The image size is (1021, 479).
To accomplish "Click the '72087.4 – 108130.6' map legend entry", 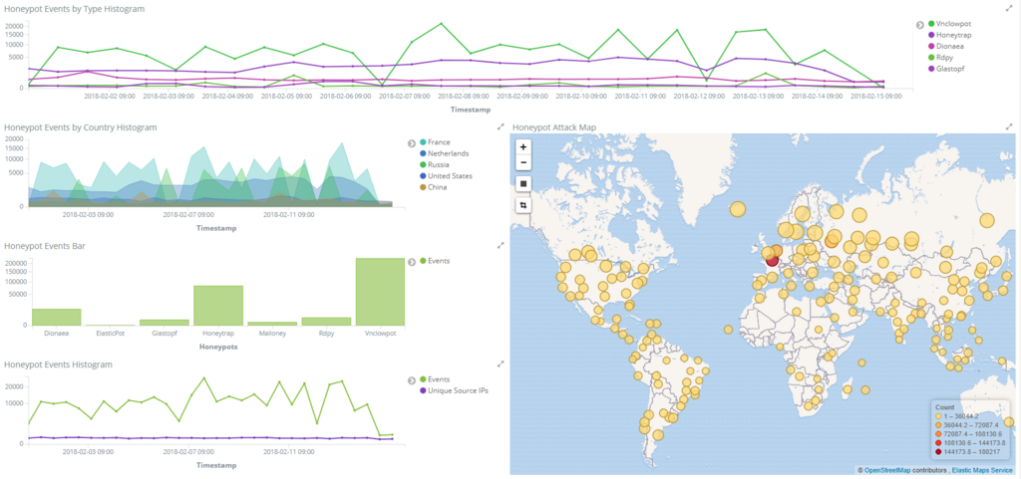I will coord(970,433).
